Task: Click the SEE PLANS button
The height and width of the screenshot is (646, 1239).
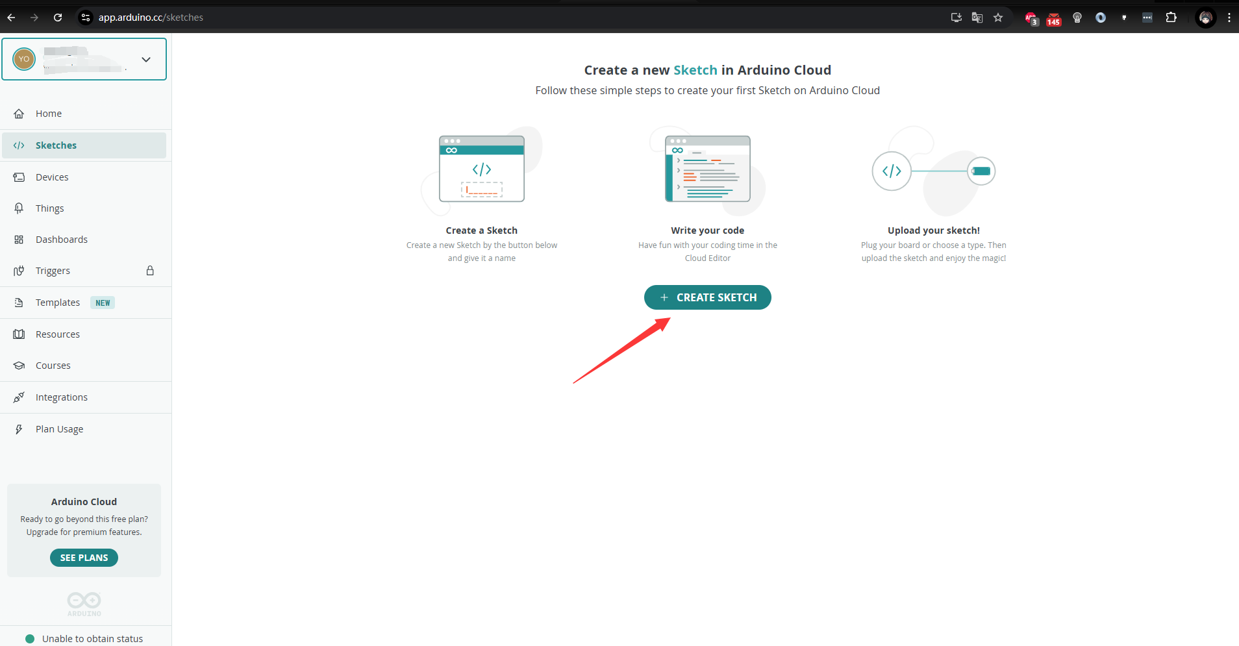Action: point(84,558)
